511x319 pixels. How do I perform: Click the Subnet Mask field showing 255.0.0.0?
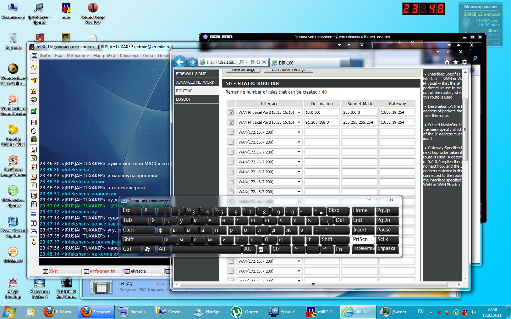[359, 112]
